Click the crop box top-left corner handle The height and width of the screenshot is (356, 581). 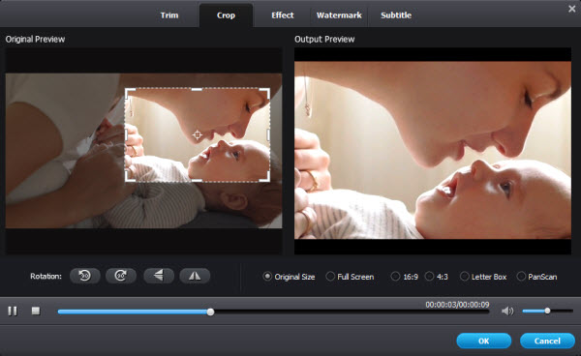(x=130, y=93)
